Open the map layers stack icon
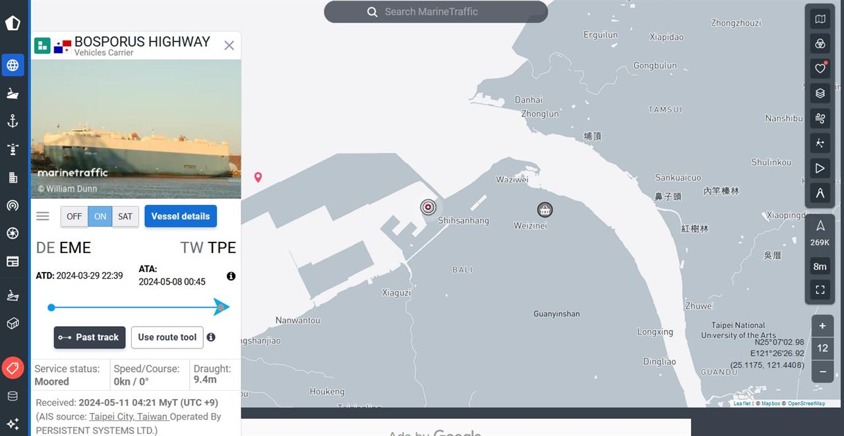Image resolution: width=844 pixels, height=436 pixels. 820,93
